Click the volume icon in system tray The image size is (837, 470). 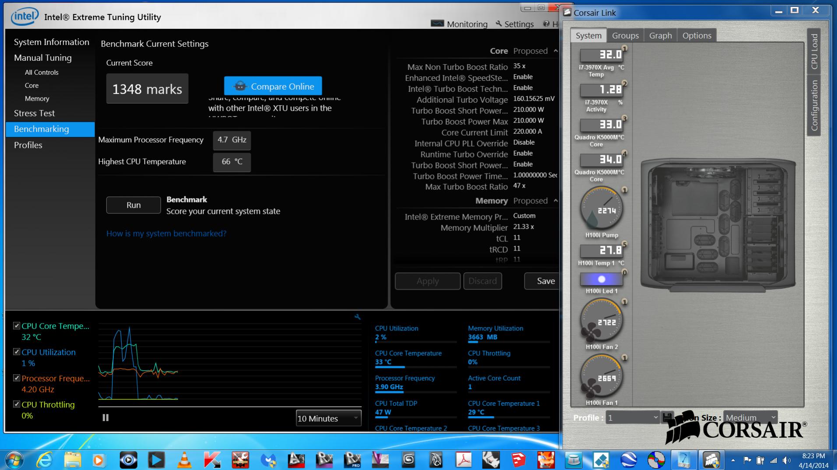click(x=787, y=460)
